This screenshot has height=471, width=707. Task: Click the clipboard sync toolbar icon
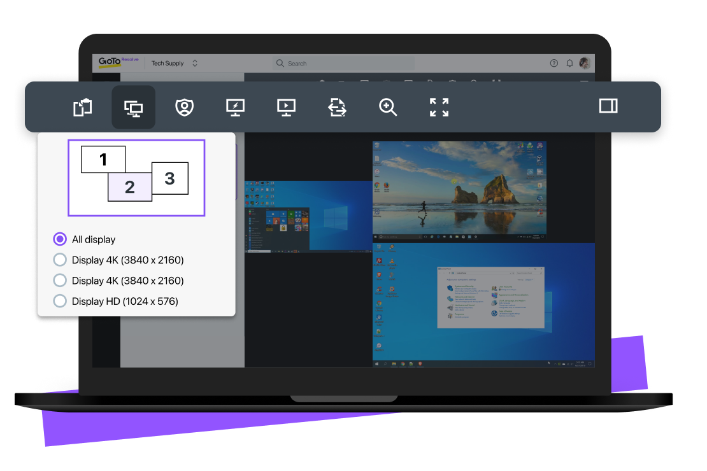click(x=82, y=107)
